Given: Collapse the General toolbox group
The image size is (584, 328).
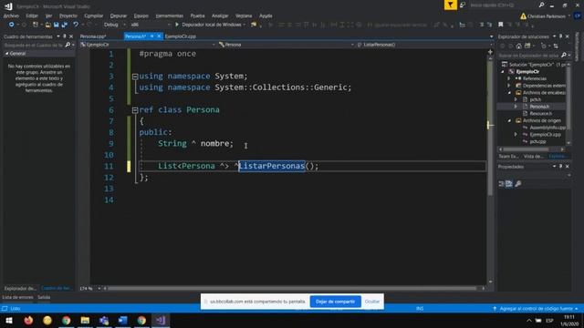Looking at the screenshot, I should coord(6,54).
